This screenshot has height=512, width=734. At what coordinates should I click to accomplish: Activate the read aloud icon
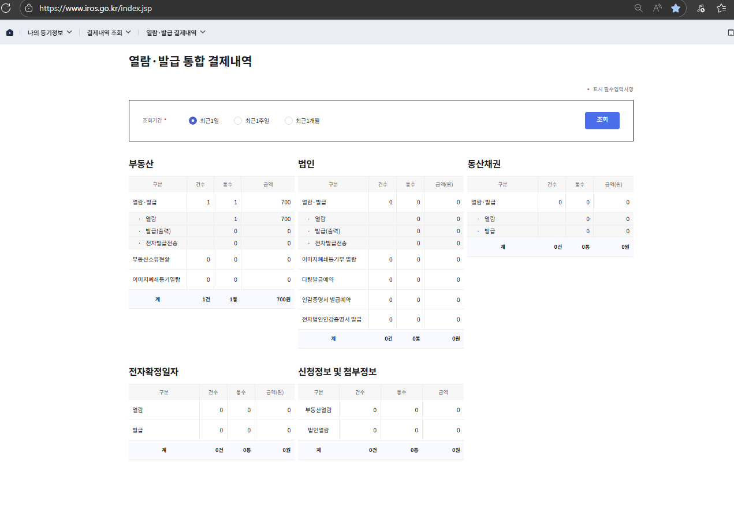coord(657,8)
